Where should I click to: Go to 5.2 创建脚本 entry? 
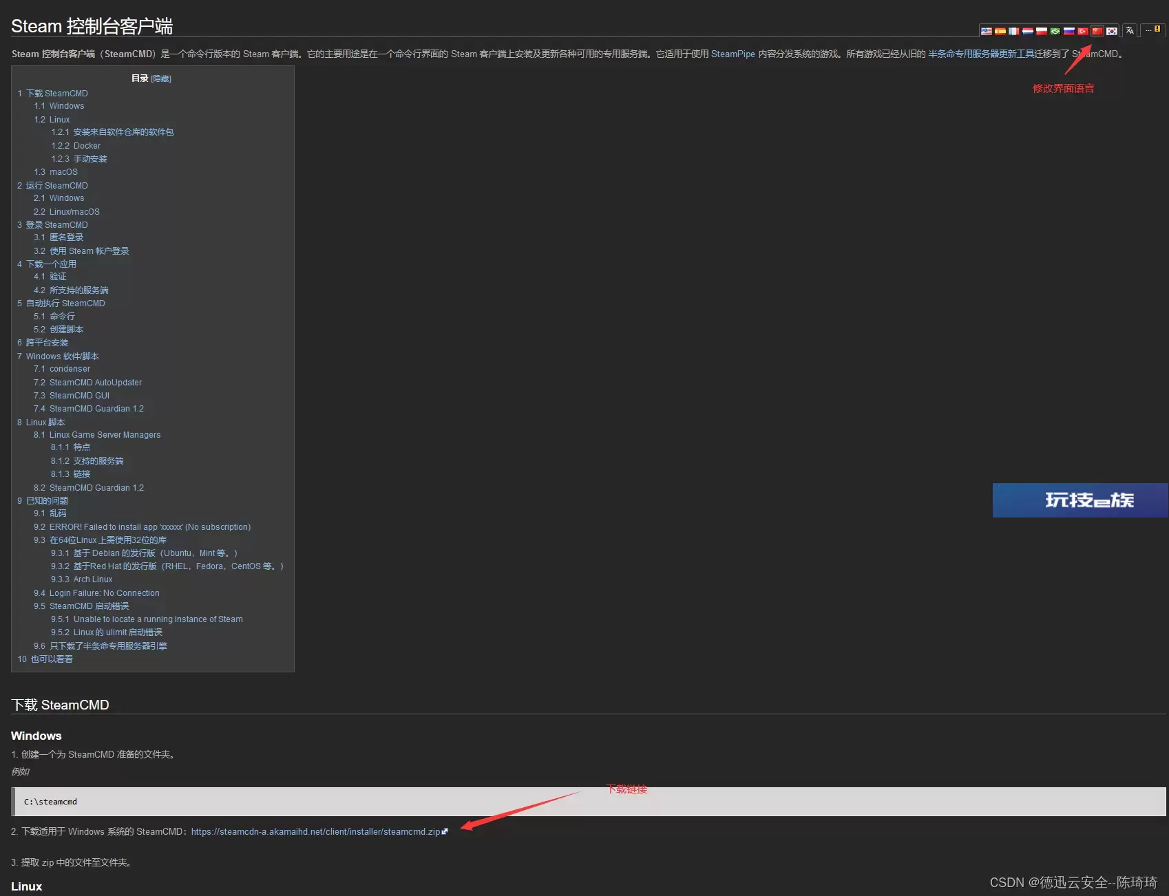pyautogui.click(x=59, y=330)
